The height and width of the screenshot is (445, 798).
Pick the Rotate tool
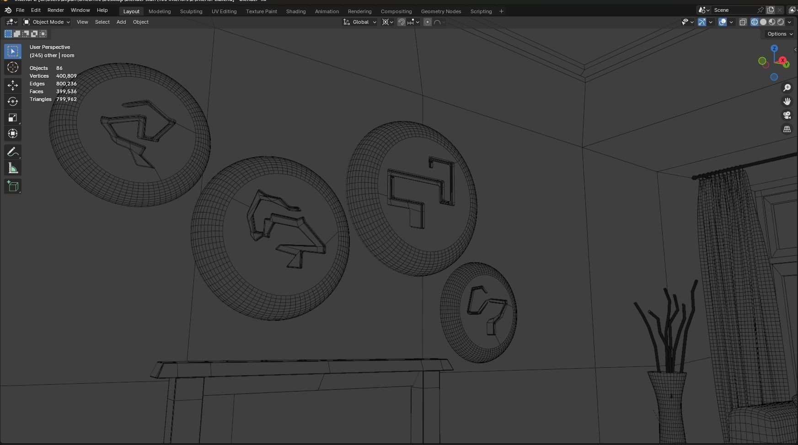(13, 101)
